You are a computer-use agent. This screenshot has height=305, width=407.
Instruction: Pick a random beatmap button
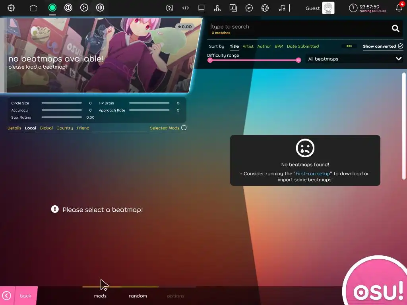point(138,295)
